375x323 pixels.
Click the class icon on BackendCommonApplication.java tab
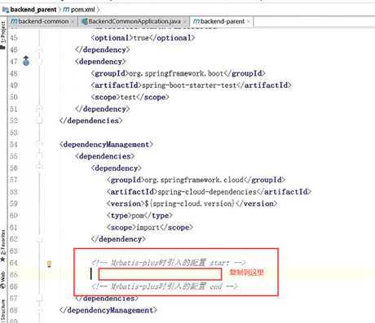pyautogui.click(x=85, y=21)
